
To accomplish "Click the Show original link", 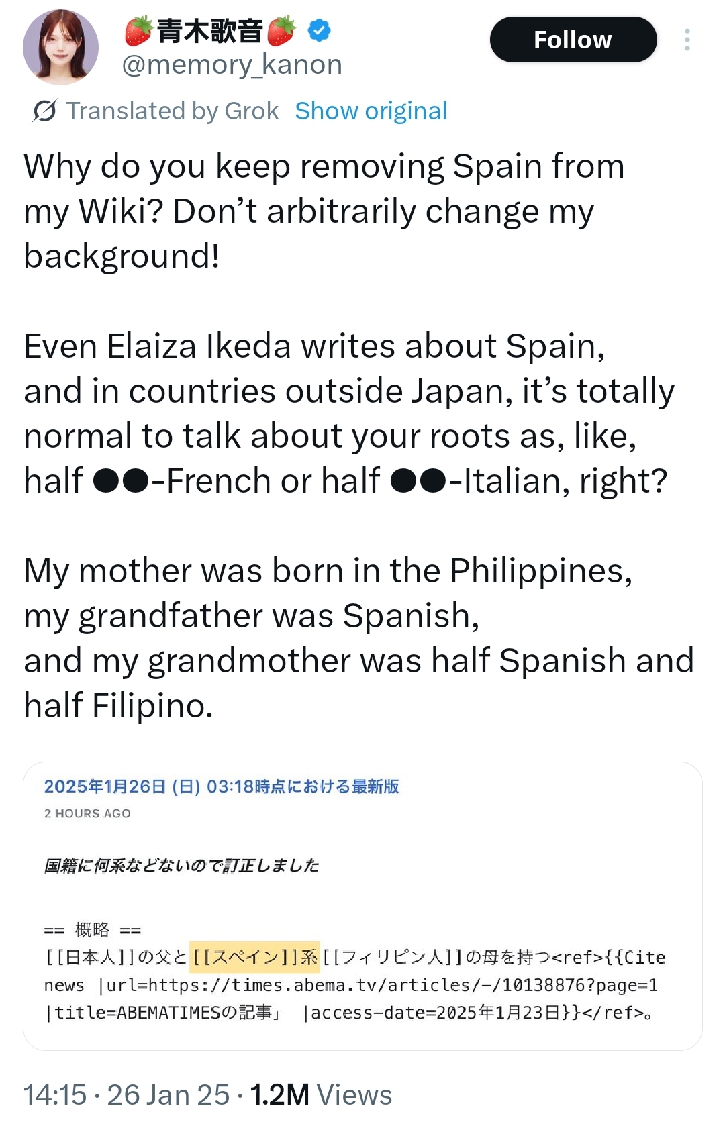I will pyautogui.click(x=371, y=111).
